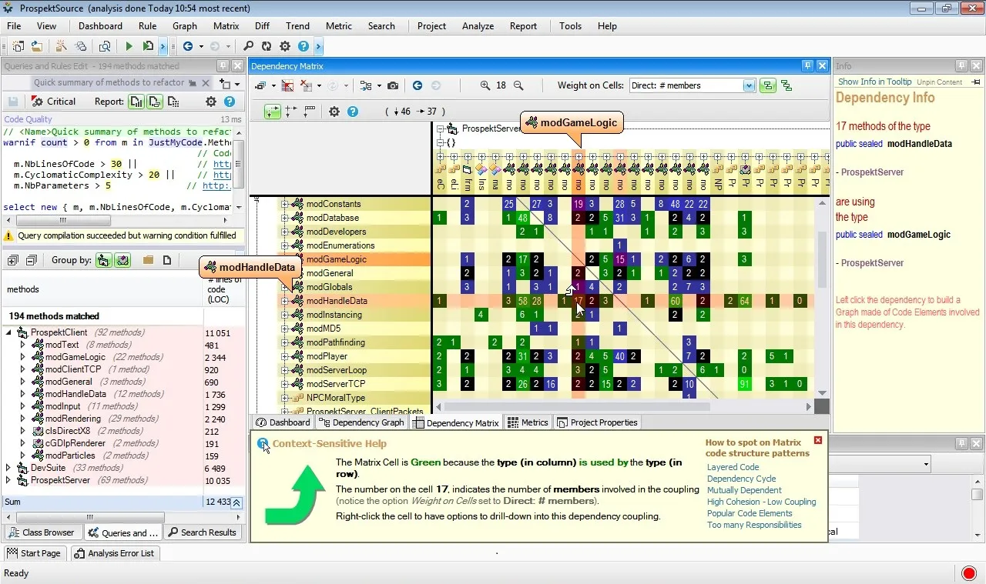Expand all results icon in query result toolbar

[x=12, y=261]
